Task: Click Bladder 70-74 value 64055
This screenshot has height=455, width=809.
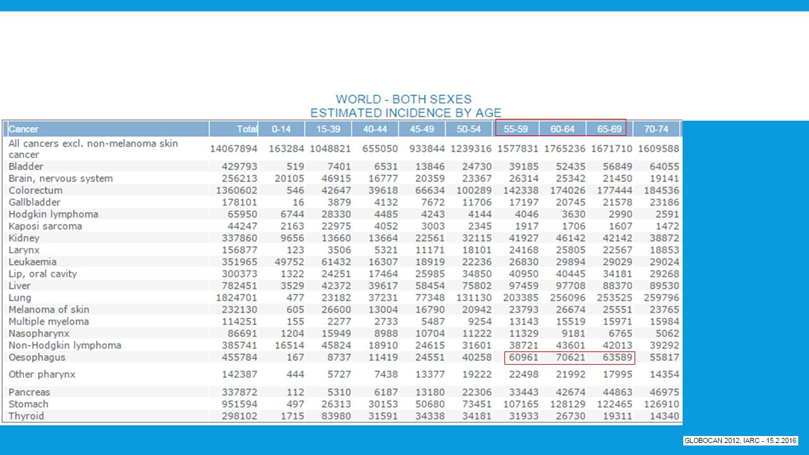Action: tap(663, 167)
